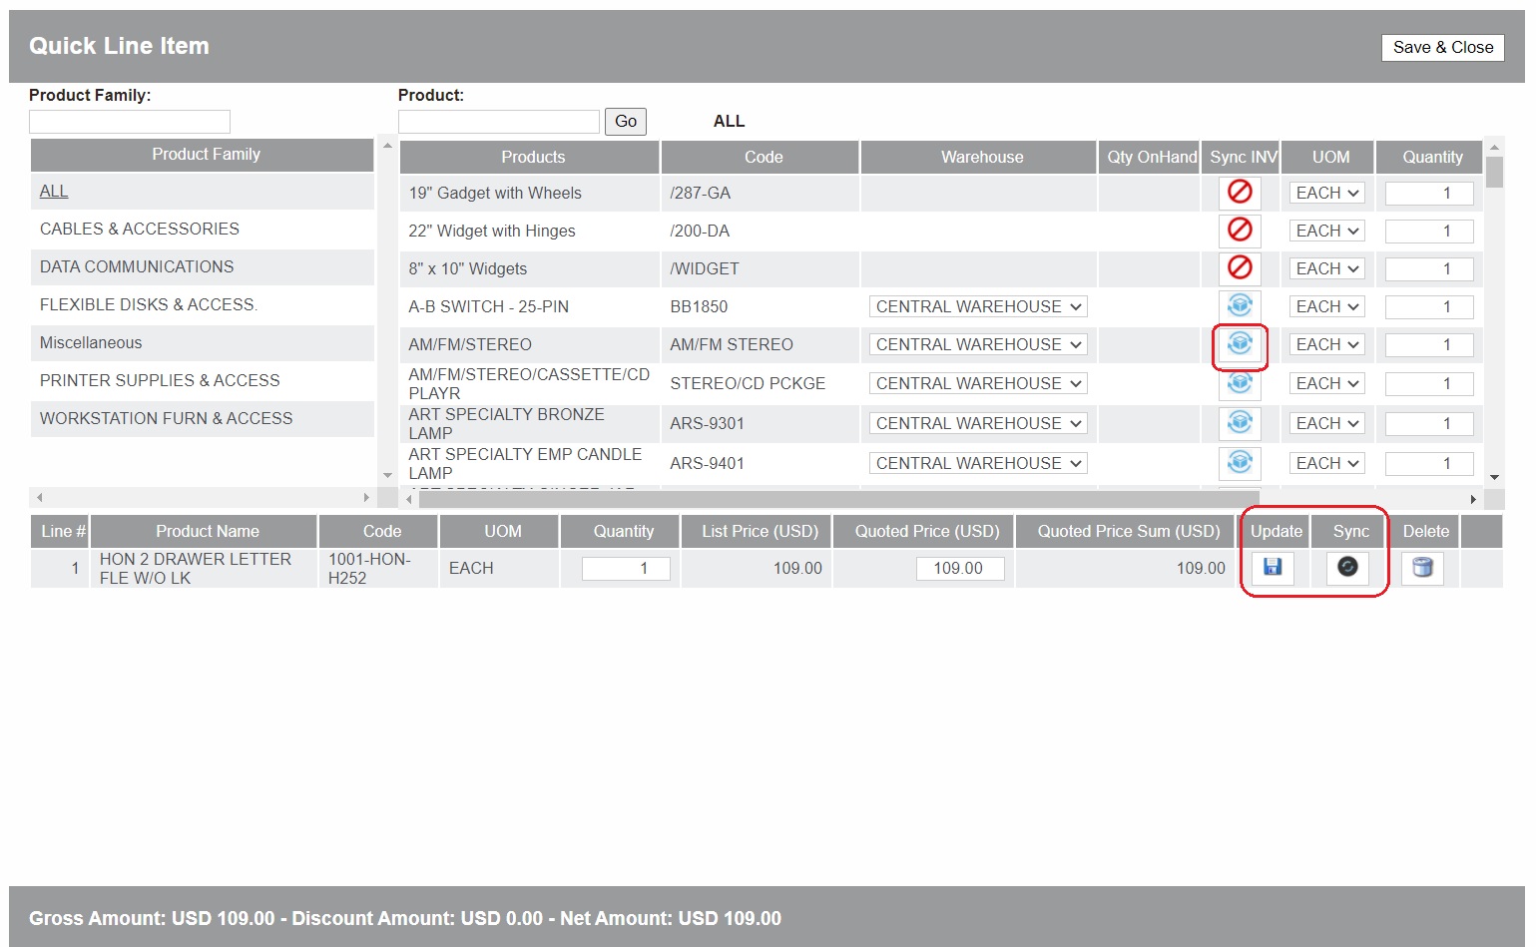Click inside the Quoted Price field showing 109.00

(959, 568)
